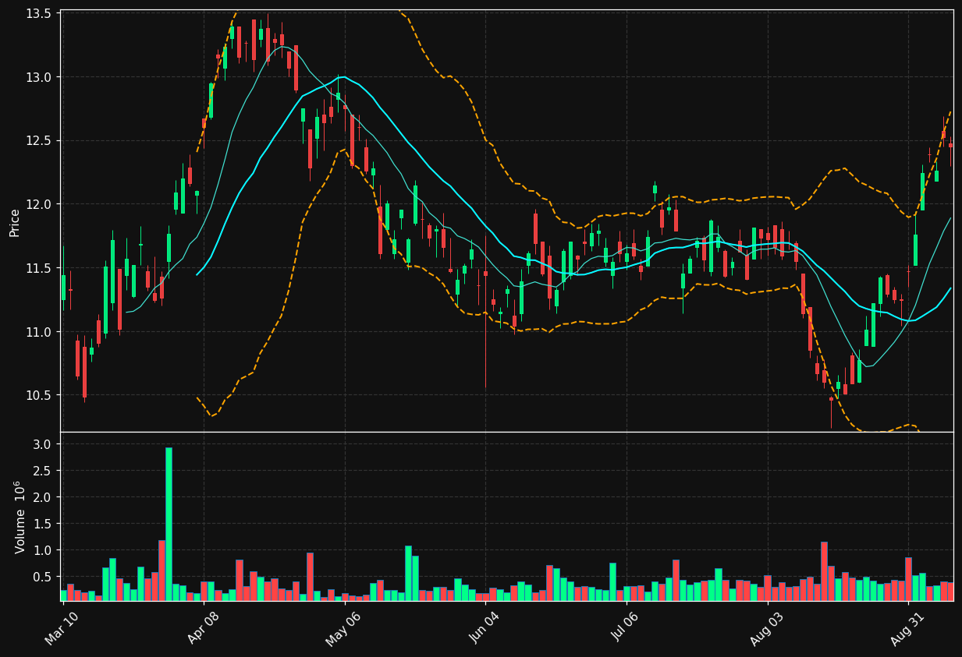The width and height of the screenshot is (962, 657).
Task: Click the 1.5 volume axis tick
Action: (44, 524)
